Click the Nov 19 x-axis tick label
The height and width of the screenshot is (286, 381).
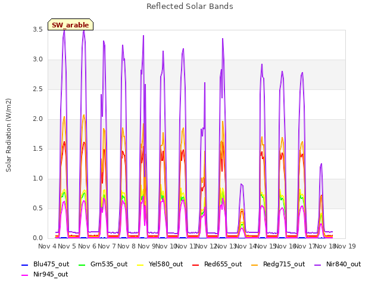(345, 246)
